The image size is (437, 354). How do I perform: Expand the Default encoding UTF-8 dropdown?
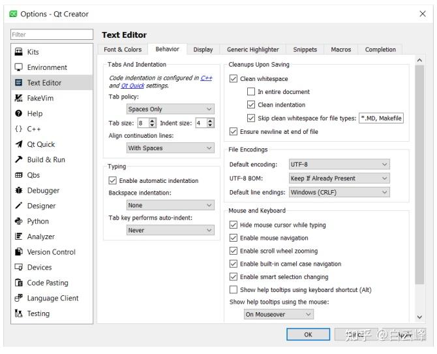(339, 165)
